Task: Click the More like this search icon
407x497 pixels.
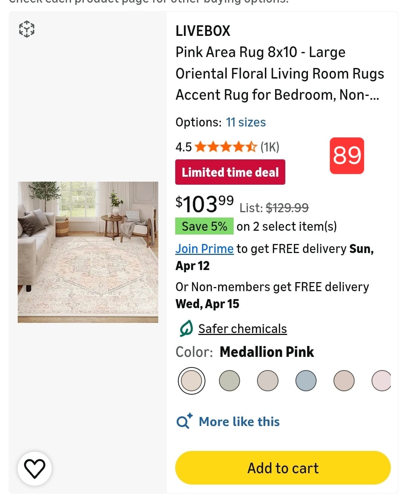Action: pyautogui.click(x=184, y=421)
